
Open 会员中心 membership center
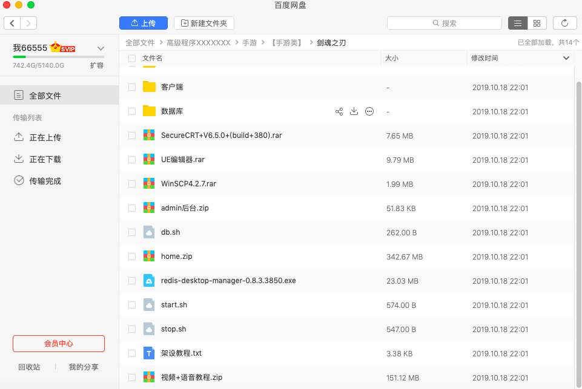tap(59, 344)
